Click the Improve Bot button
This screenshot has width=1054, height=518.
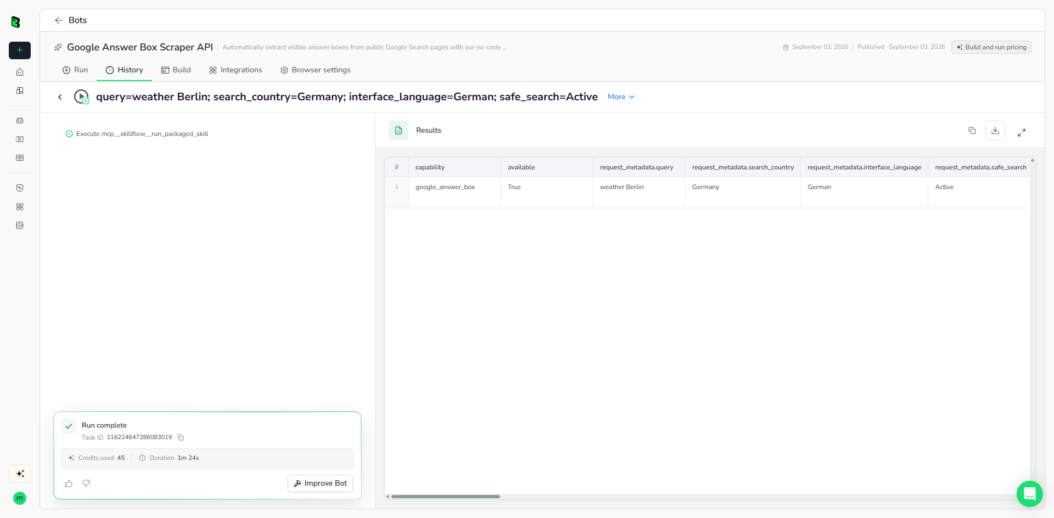(x=321, y=483)
